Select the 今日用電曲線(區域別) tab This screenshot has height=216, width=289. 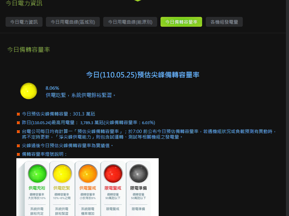coord(73,22)
